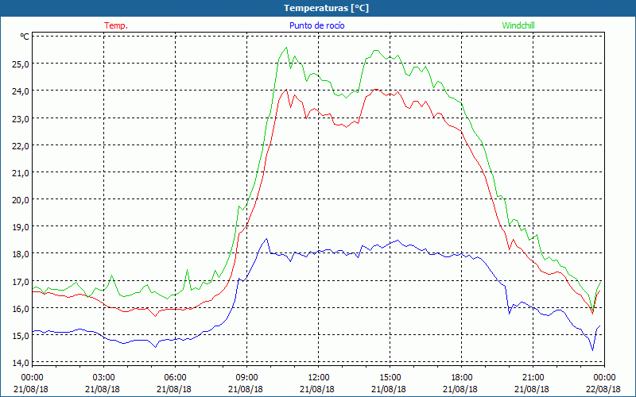
Task: Click the 18,0 y-axis value
Action: (21, 254)
